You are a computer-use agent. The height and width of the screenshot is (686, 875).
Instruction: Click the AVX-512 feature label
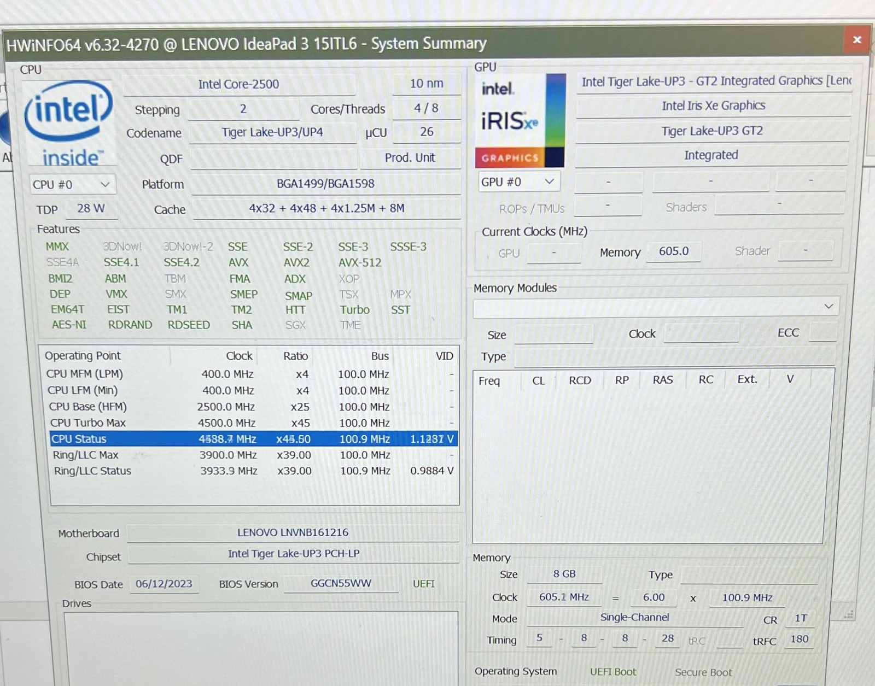click(x=360, y=263)
